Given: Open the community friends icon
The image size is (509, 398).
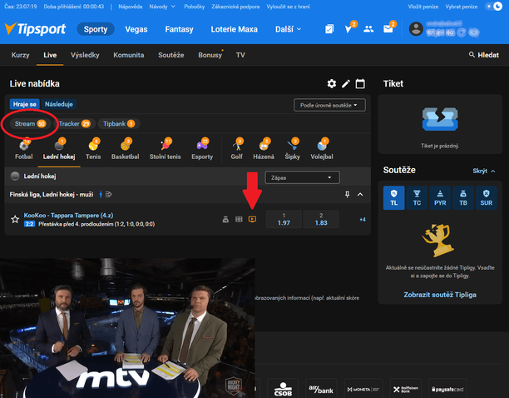Looking at the screenshot, I should [368, 29].
